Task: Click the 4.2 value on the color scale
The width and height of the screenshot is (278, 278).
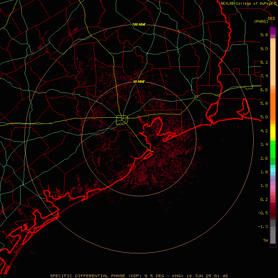Action: [x=264, y=131]
